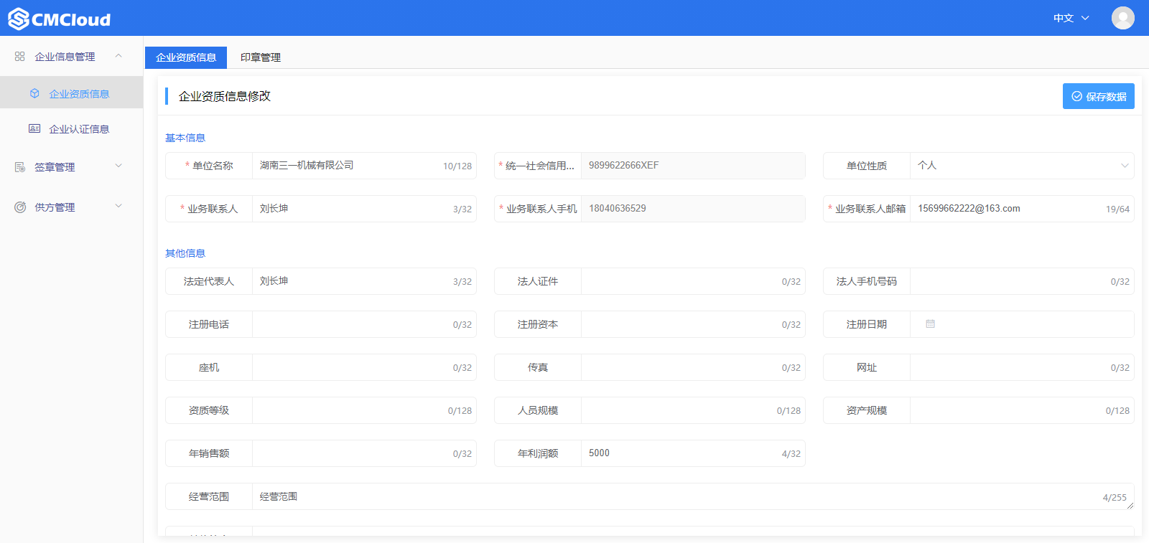This screenshot has width=1149, height=543.
Task: Click the 注册电话 input field
Action: tap(364, 324)
